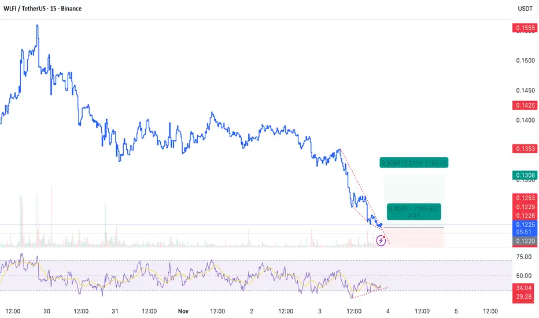Click the date 2 on time axis
Image resolution: width=539 pixels, height=318 pixels.
(x=252, y=311)
